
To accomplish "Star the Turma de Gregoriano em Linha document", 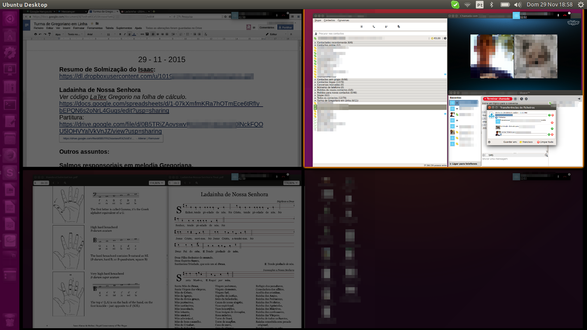I will pos(92,23).
